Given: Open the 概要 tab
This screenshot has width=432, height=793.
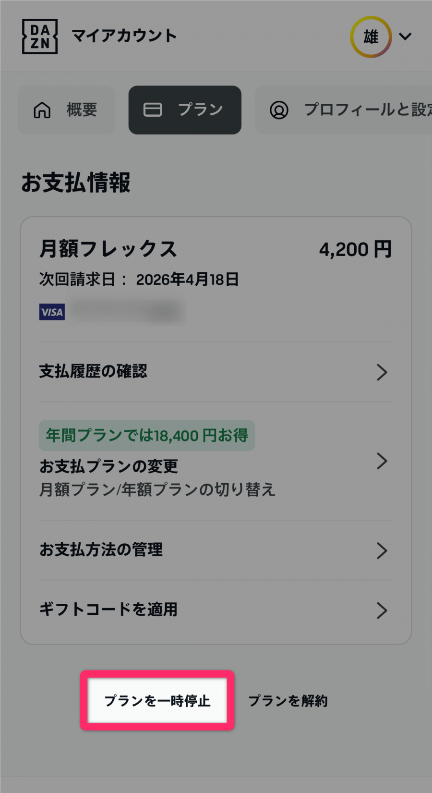Looking at the screenshot, I should tap(67, 110).
